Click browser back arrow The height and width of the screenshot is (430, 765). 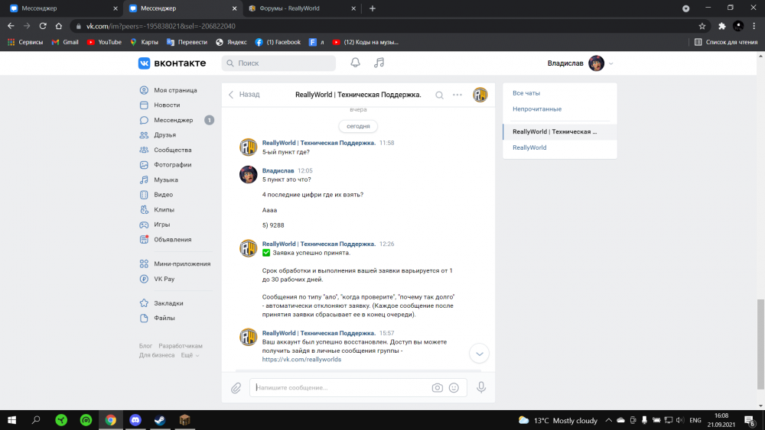click(11, 26)
